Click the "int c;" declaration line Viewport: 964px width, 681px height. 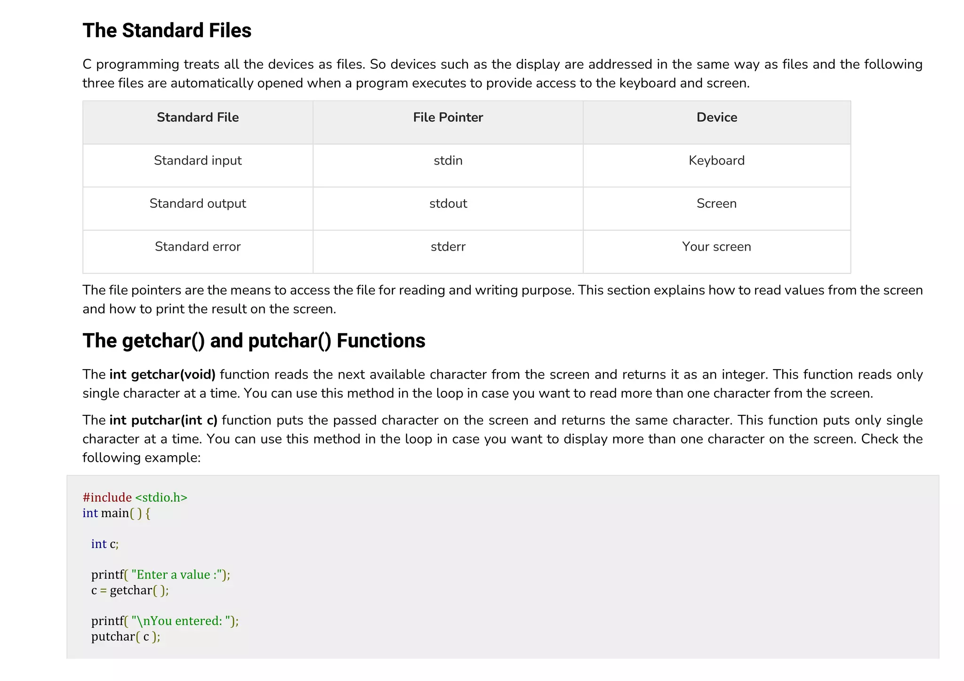(105, 544)
